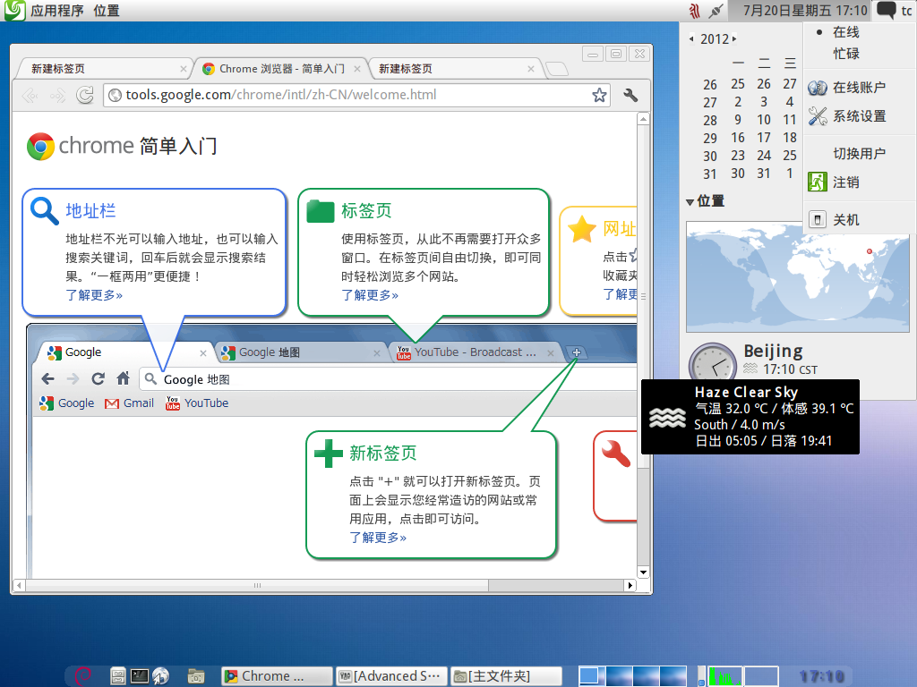917x687 pixels.
Task: Click the green folder icon on the 标签页 card
Action: (320, 211)
